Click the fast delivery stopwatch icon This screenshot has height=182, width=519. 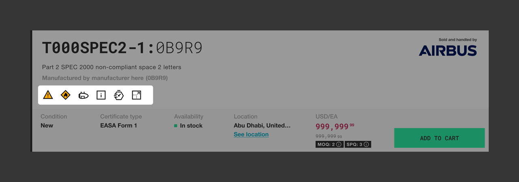pos(119,95)
